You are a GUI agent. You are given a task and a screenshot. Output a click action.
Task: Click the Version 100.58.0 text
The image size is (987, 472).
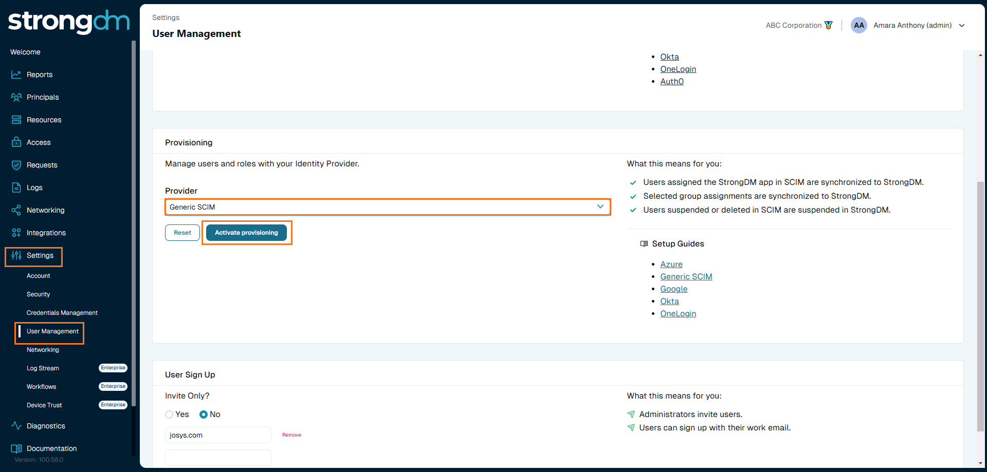[39, 460]
